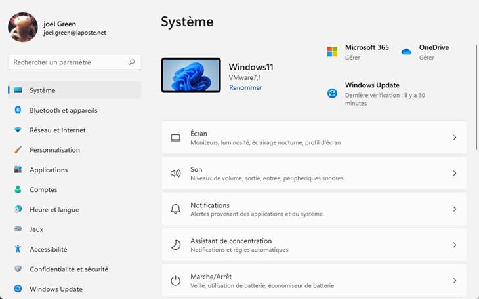Screen dimensions: 479x299
Task: Open Windows Update last check status
Action: (385, 99)
